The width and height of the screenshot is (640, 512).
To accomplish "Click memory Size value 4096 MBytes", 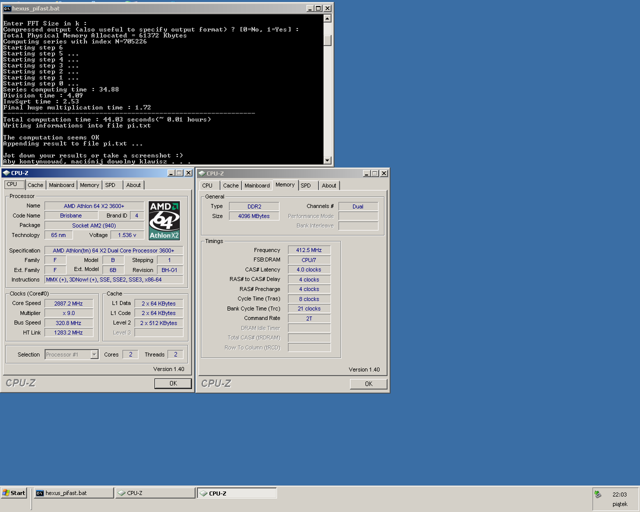I will [254, 216].
